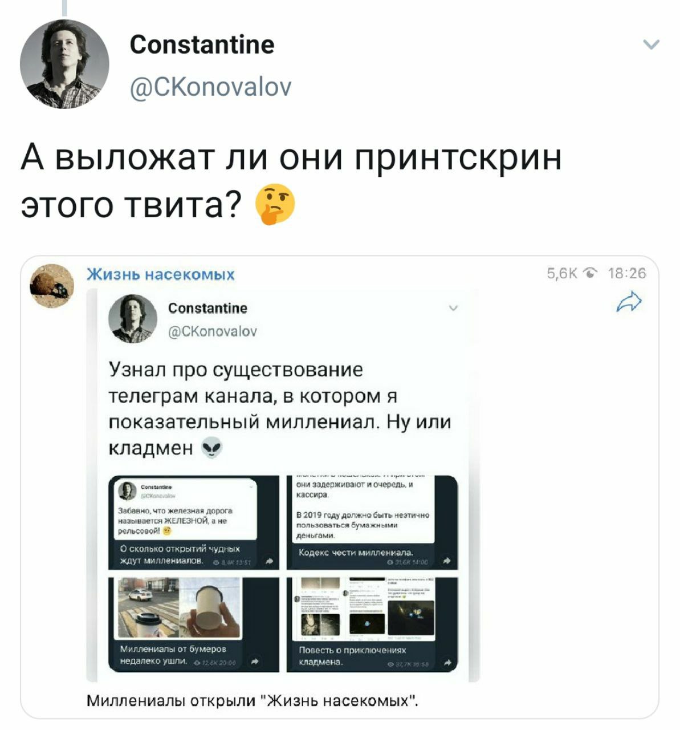Click the Constantine display name

click(x=202, y=44)
